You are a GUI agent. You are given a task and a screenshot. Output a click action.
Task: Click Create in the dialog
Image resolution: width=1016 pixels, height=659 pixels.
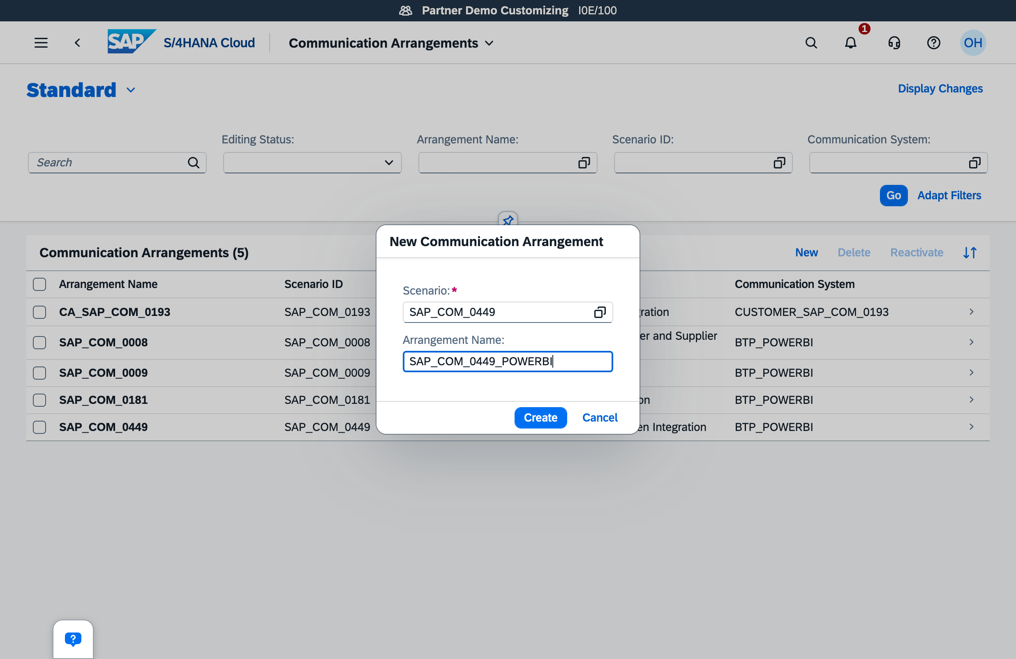tap(540, 418)
